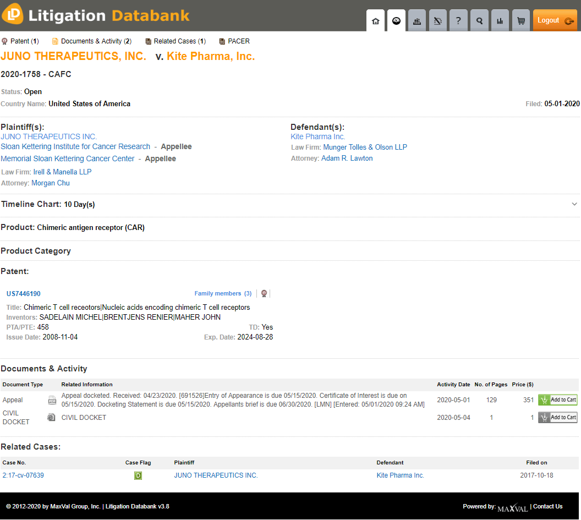Select the Appeal activity date 2020-05-01
581x520 pixels.
[x=453, y=400]
